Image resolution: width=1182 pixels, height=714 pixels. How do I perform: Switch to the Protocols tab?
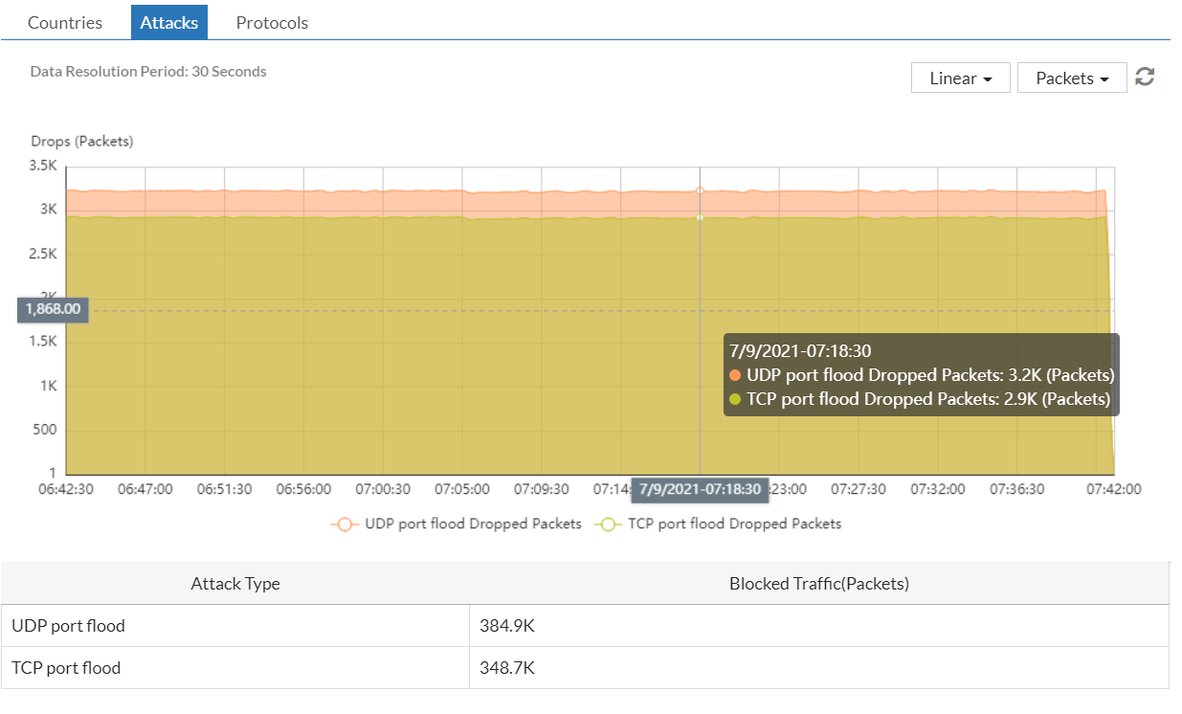pyautogui.click(x=272, y=22)
